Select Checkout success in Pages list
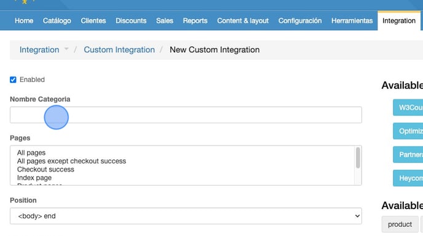 tap(45, 169)
